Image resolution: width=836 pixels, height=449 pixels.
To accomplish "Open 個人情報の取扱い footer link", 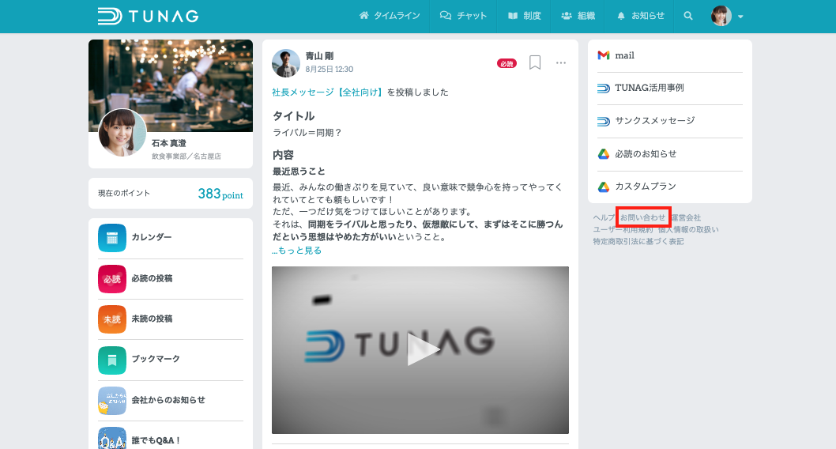I will 688,229.
